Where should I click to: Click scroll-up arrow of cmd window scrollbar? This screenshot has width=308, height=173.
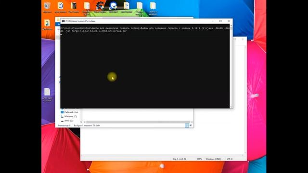[x=231, y=25]
